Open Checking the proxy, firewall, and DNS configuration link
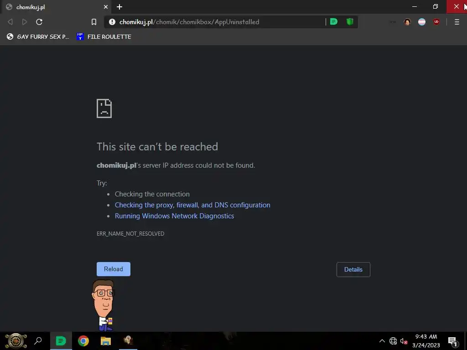Viewport: 467px width, 350px height. pyautogui.click(x=192, y=205)
